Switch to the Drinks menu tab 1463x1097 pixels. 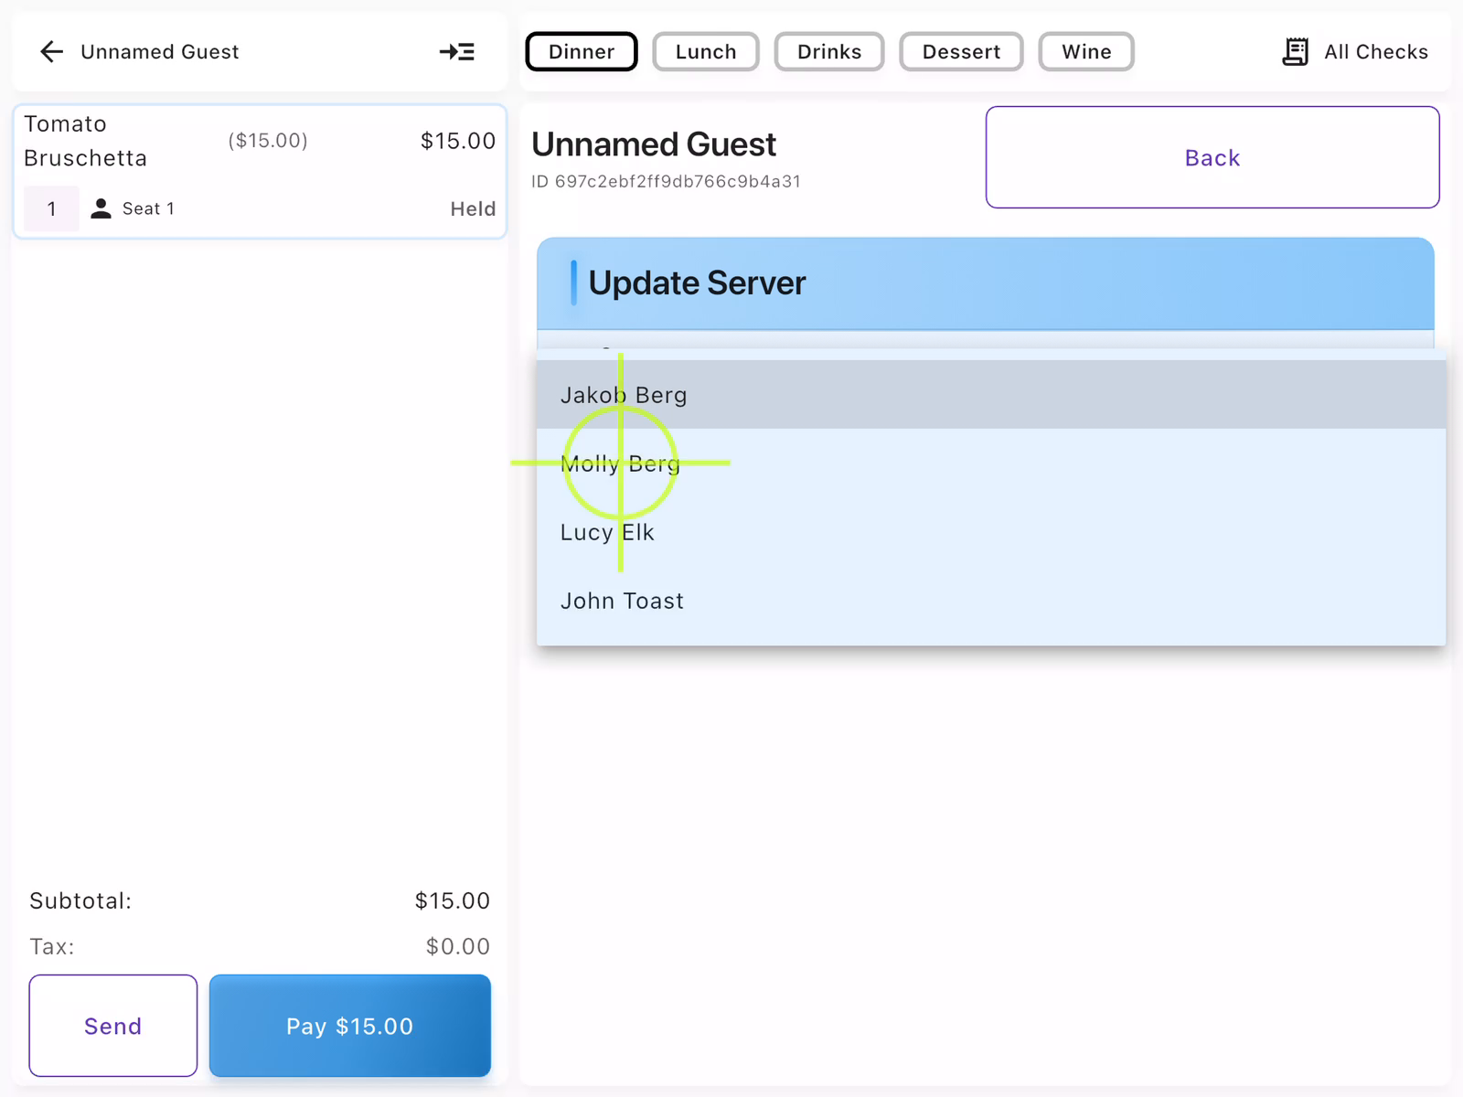[x=828, y=51]
